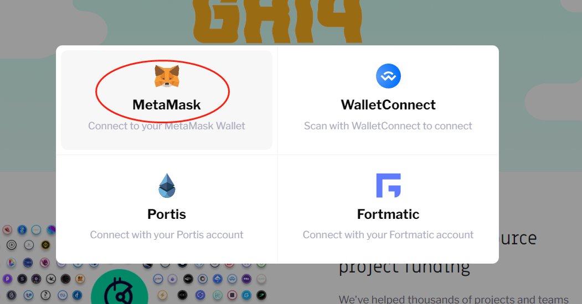
Task: Click the MetaMask fox icon
Action: pos(167,77)
